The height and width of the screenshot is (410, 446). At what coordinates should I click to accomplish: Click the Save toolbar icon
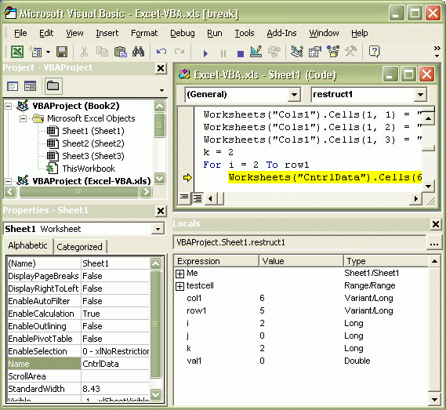(62, 52)
